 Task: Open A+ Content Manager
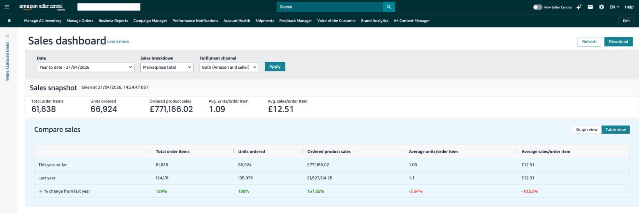(x=412, y=21)
